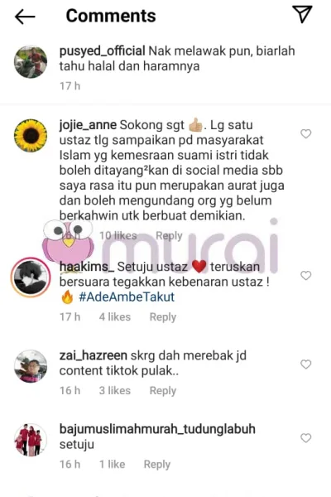Image resolution: width=331 pixels, height=497 pixels.
Task: Reply to haakims_ comment
Action: coord(163,316)
